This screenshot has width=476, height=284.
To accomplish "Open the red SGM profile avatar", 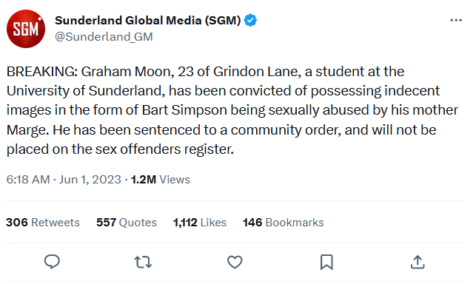I will point(26,29).
